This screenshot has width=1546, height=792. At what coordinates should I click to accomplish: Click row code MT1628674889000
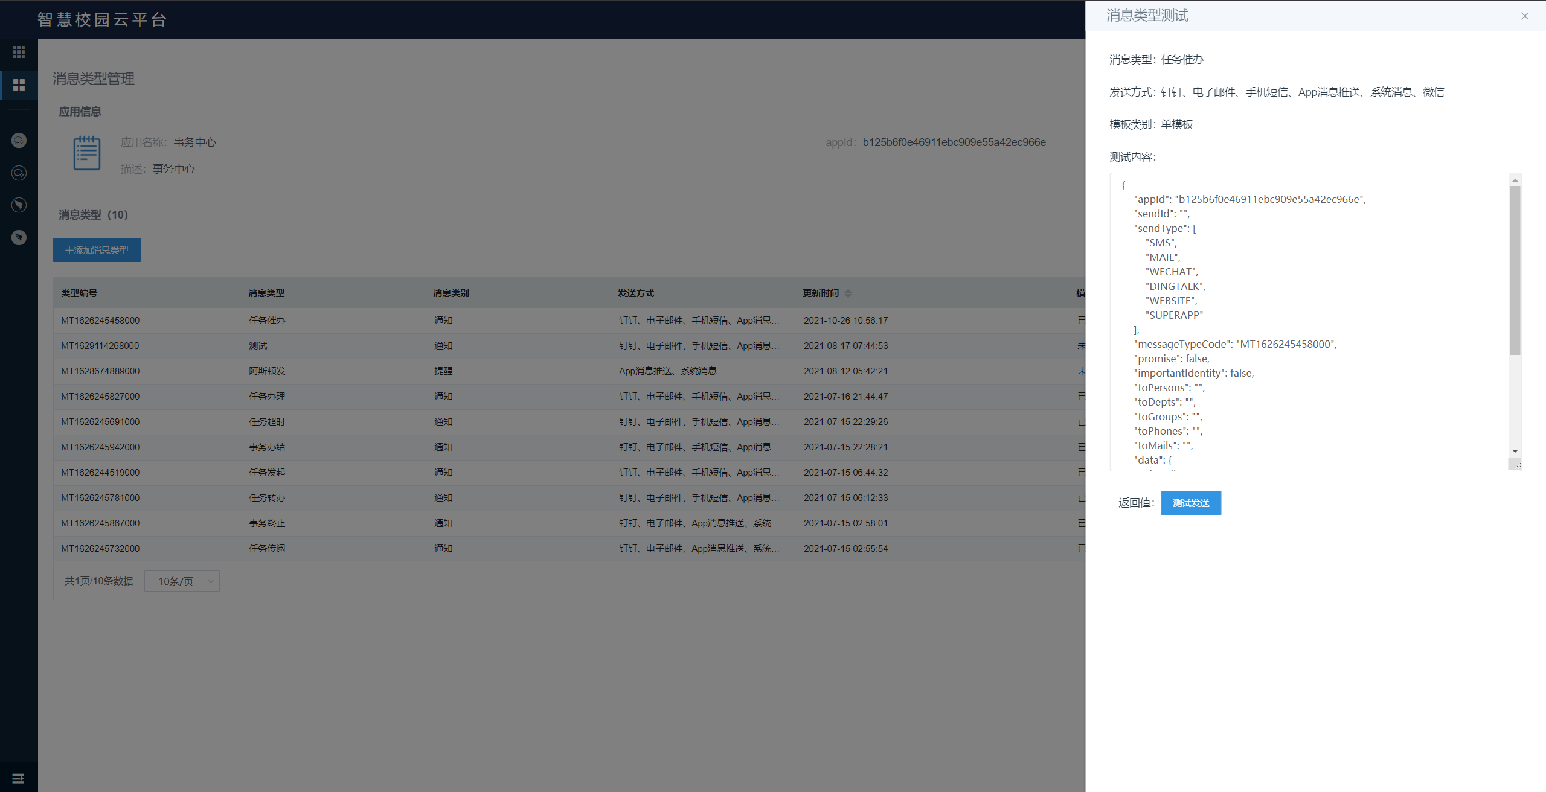point(100,371)
